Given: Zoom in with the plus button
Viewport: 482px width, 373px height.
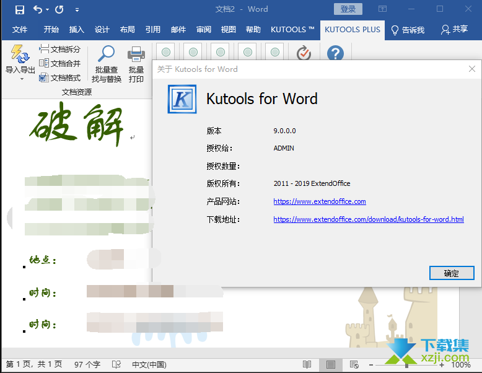Looking at the screenshot, I should click(x=442, y=365).
